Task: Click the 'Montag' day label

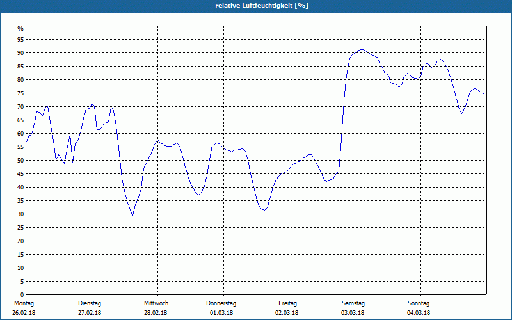Action: [24, 303]
